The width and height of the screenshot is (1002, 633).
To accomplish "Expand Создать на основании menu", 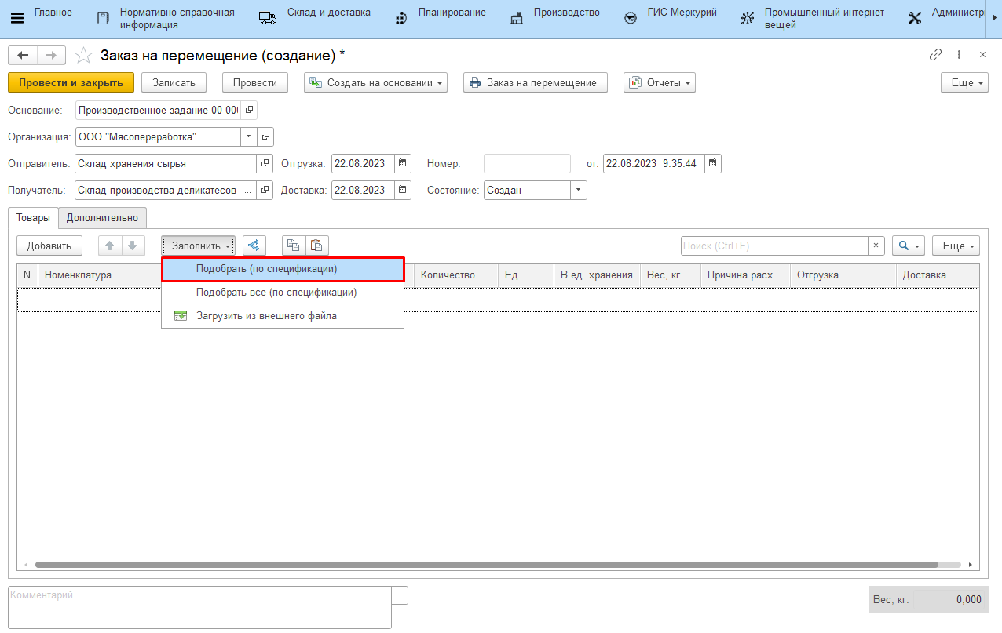I will pyautogui.click(x=375, y=83).
